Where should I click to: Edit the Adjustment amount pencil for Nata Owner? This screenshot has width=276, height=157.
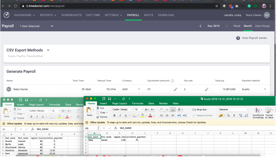(x=175, y=89)
